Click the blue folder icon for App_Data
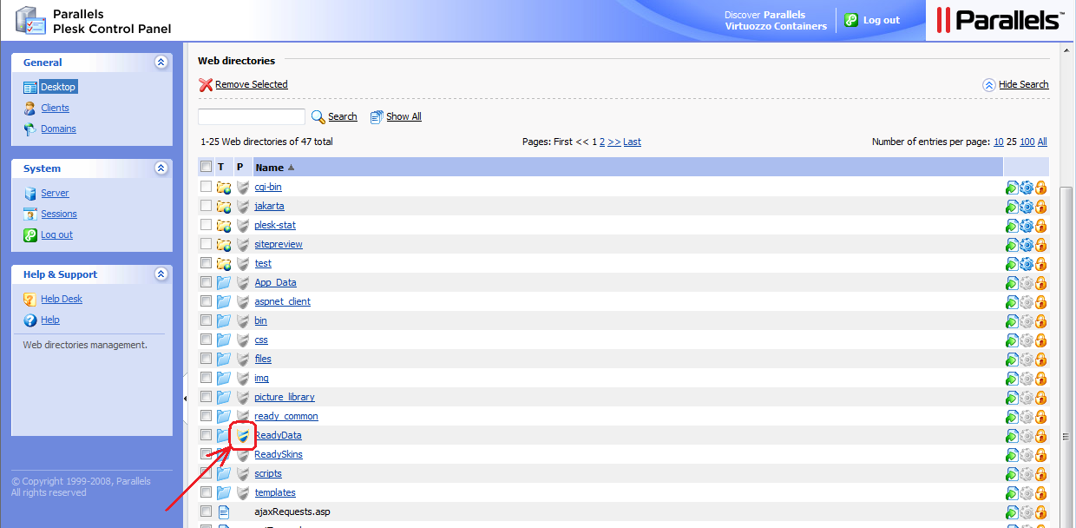Screen dimensions: 1076x528 [x=224, y=282]
